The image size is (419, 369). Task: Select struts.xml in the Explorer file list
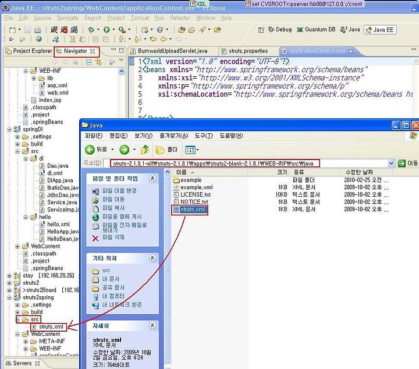click(x=193, y=210)
